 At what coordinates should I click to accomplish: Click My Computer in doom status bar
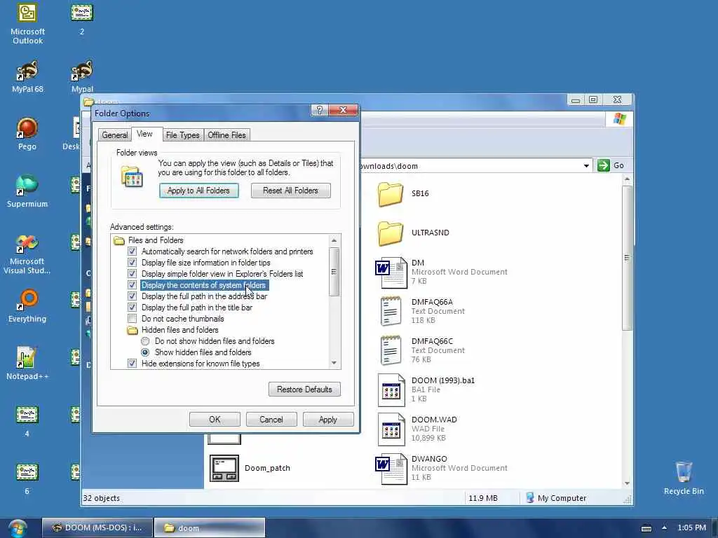(555, 498)
